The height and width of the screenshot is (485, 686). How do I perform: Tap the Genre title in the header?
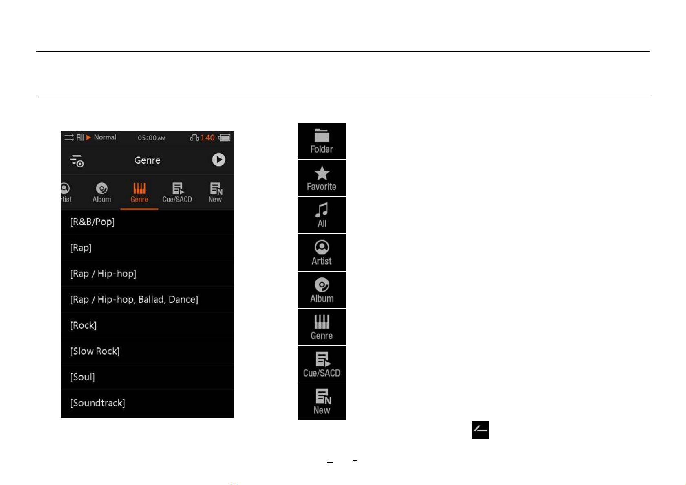148,160
